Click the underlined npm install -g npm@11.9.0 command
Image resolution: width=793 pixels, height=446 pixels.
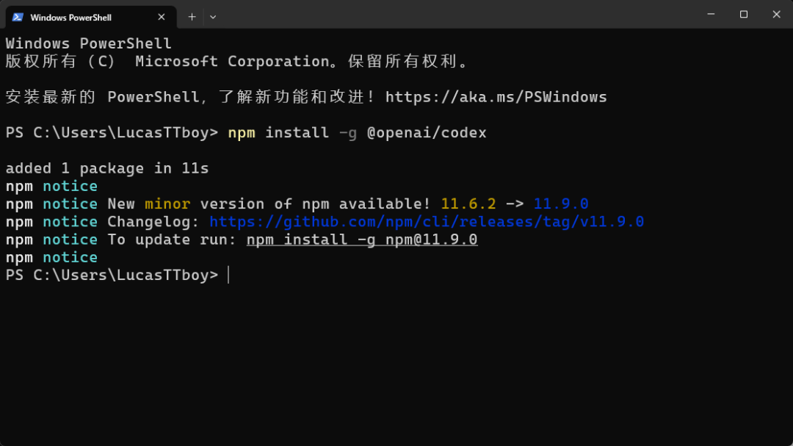[x=362, y=240]
